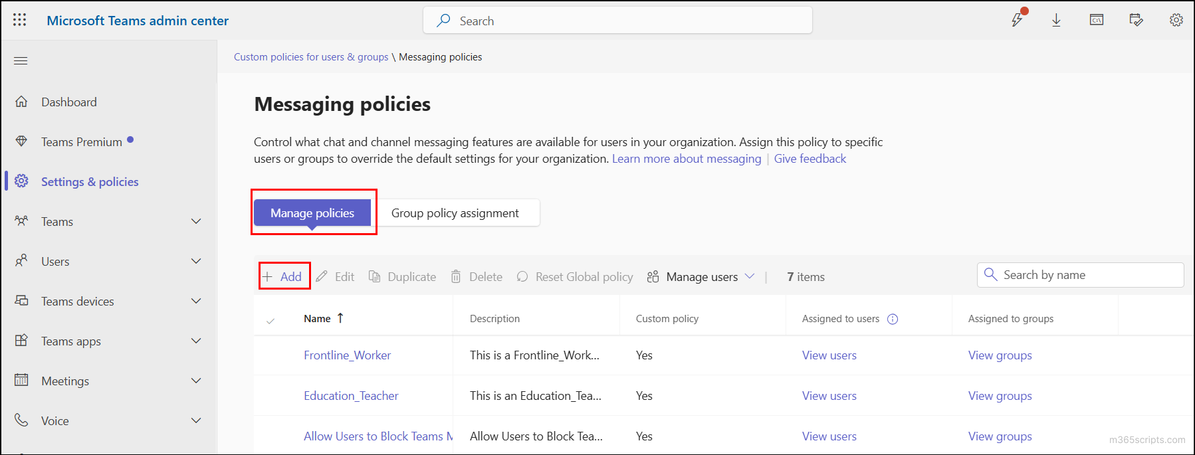Image resolution: width=1195 pixels, height=455 pixels.
Task: Open Allow Users to Block Teams policy
Action: click(378, 436)
